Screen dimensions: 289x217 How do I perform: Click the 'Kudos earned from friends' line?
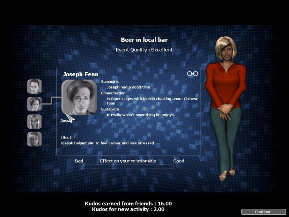click(128, 204)
